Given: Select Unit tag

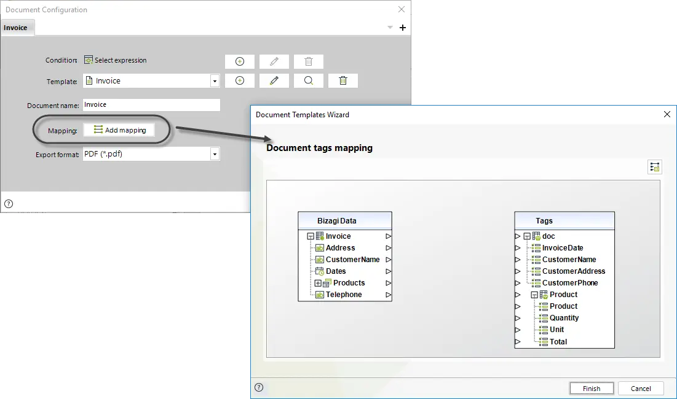Looking at the screenshot, I should (x=556, y=329).
